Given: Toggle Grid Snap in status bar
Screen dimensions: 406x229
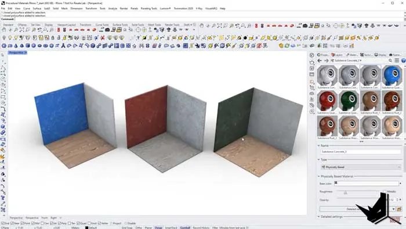Looking at the screenshot, I should click(x=127, y=228).
